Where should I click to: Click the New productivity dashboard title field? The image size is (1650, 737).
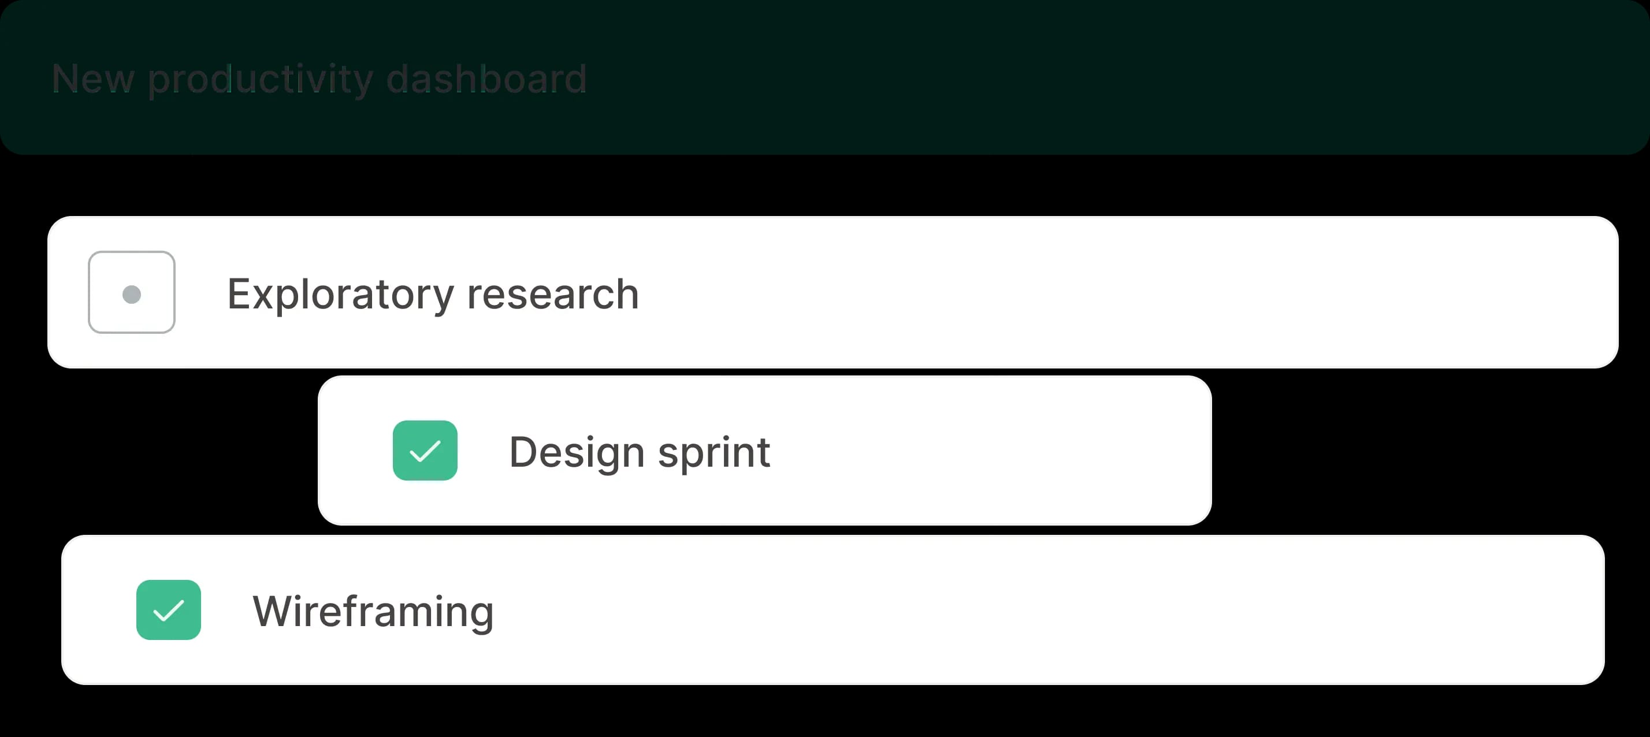319,78
